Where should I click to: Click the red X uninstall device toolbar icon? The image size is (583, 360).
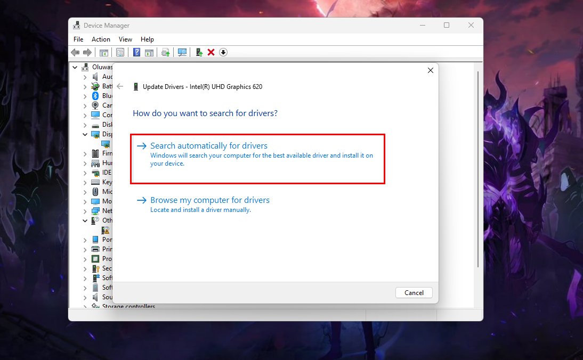click(x=211, y=52)
